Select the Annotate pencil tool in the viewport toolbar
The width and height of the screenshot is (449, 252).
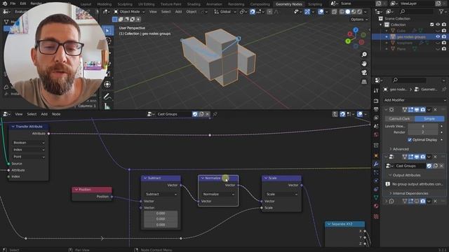click(107, 97)
